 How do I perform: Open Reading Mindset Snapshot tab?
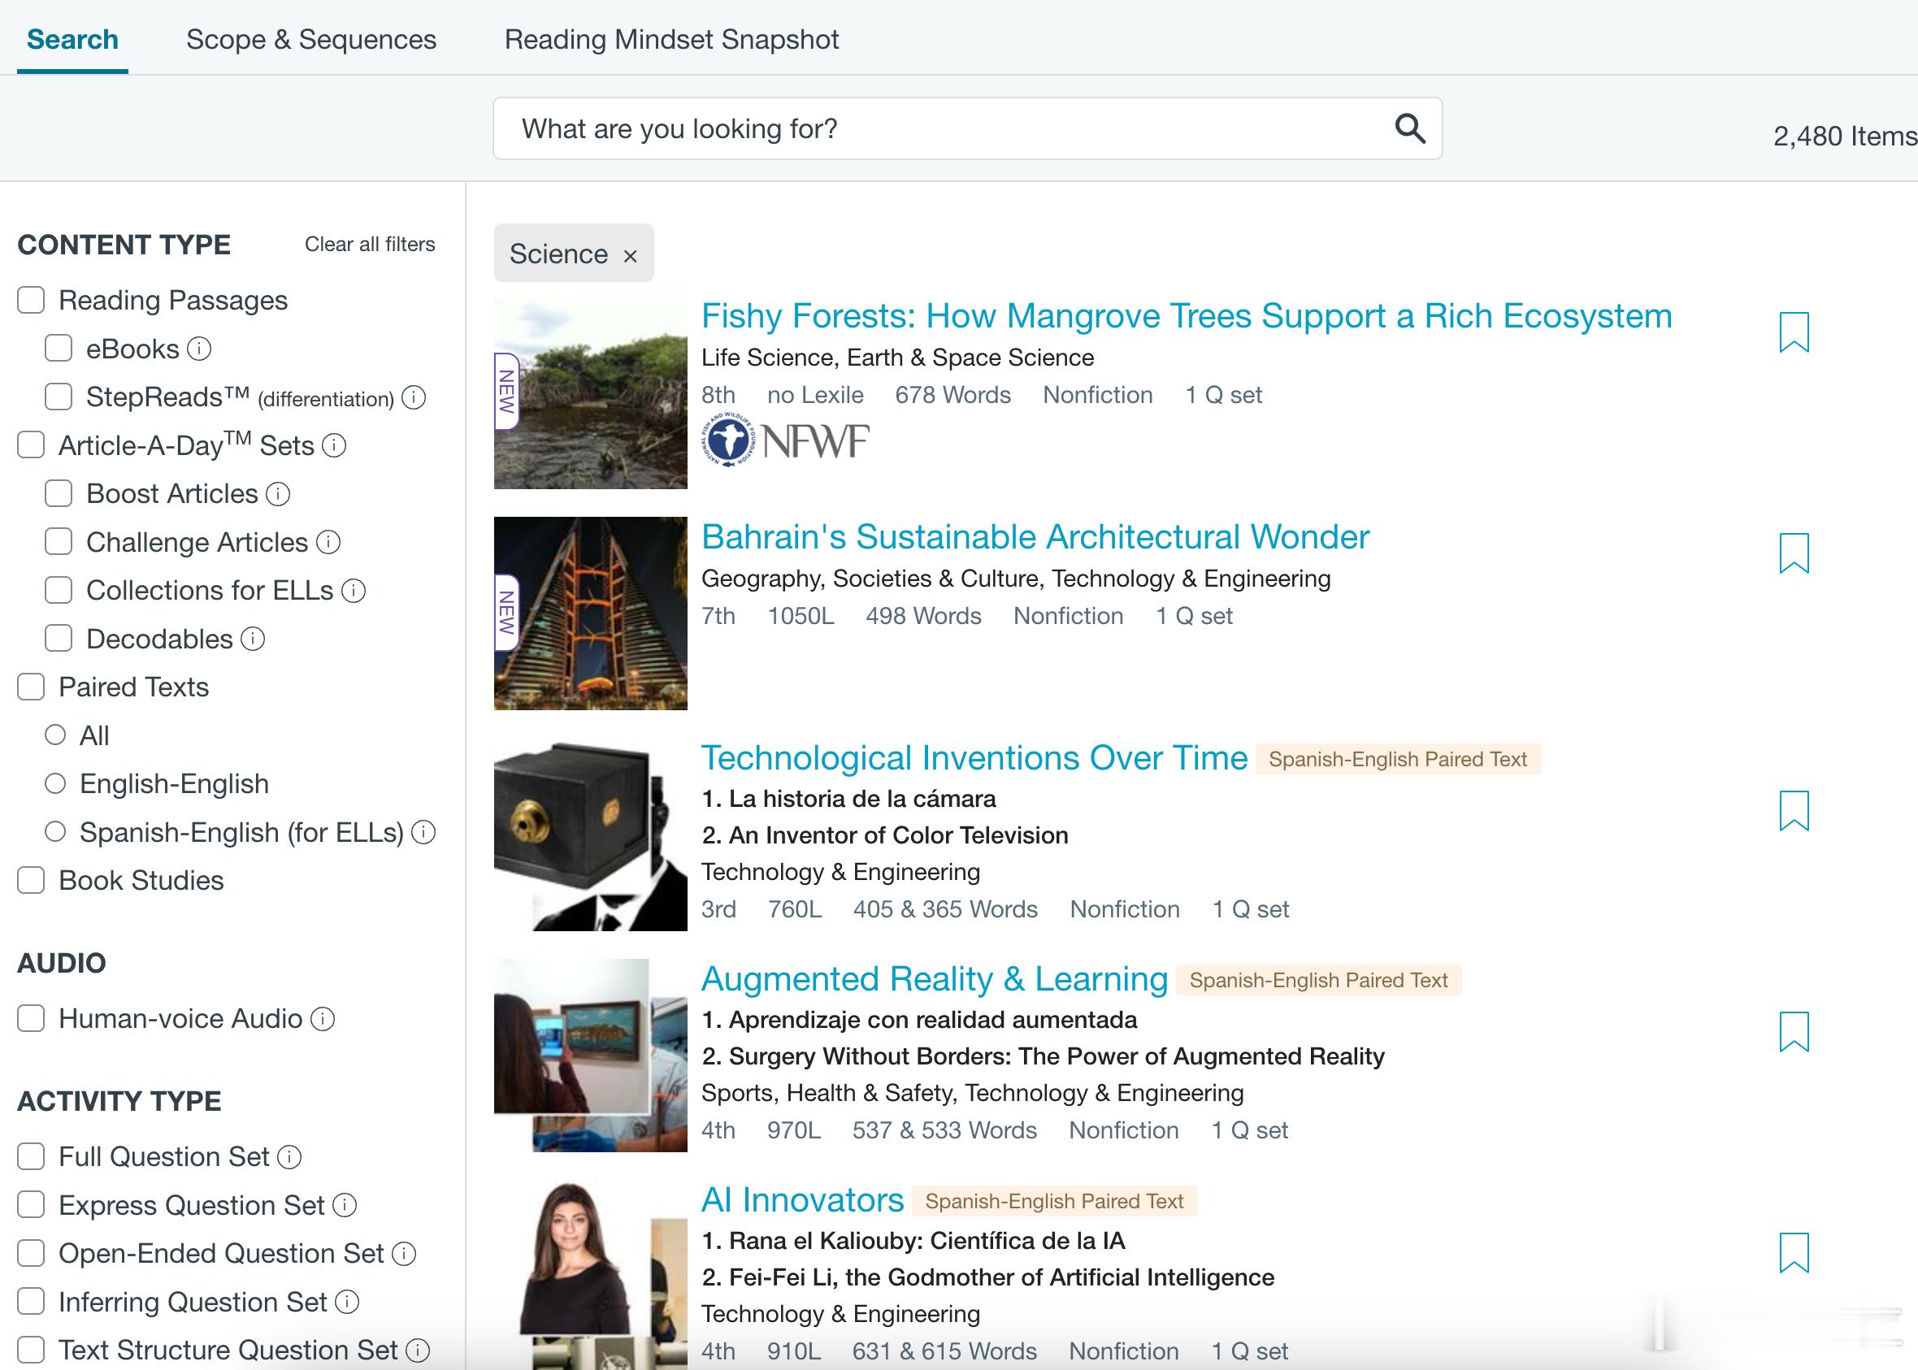pos(670,40)
